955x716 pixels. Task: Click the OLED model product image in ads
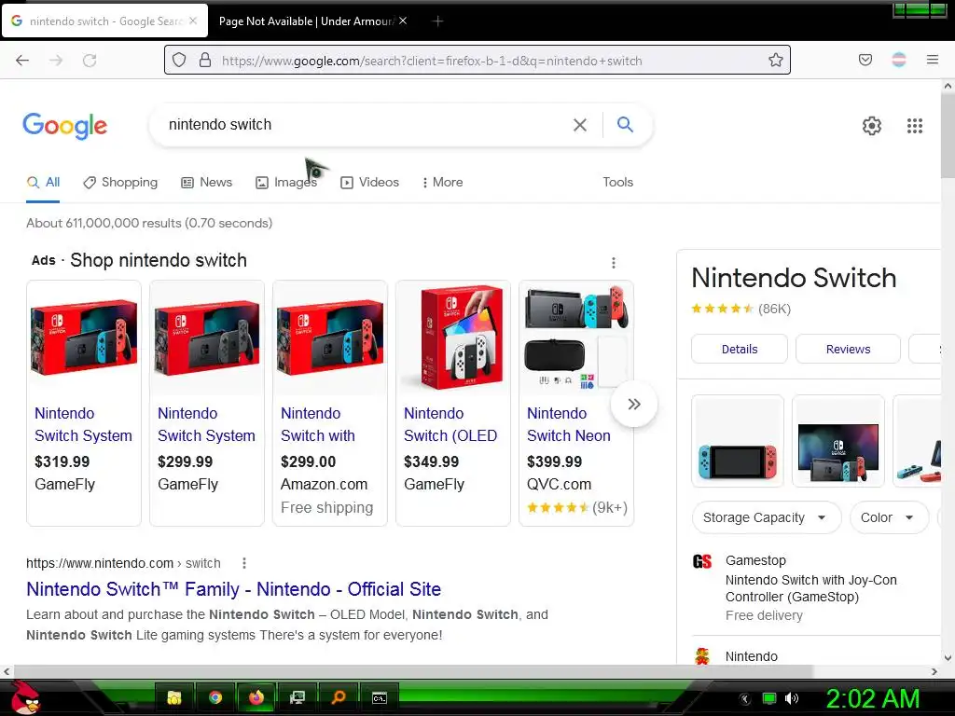453,337
